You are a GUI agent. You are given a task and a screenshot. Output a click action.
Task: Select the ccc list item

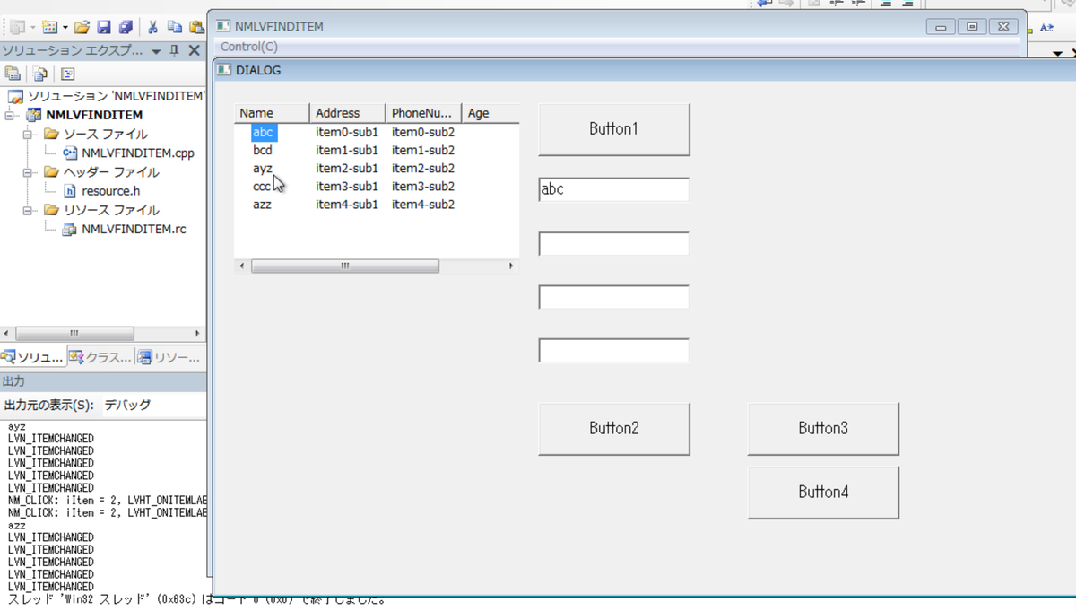(x=262, y=186)
